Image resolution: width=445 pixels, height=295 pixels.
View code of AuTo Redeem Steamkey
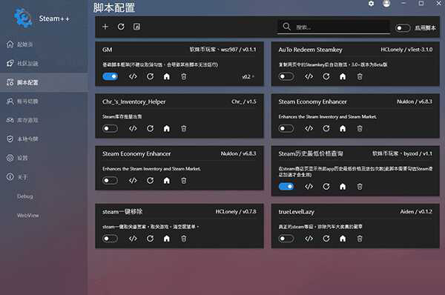309,76
